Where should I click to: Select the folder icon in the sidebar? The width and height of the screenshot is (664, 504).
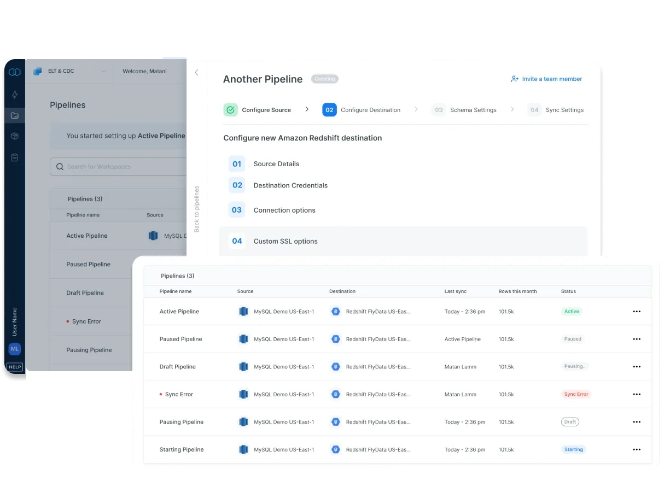click(x=15, y=115)
